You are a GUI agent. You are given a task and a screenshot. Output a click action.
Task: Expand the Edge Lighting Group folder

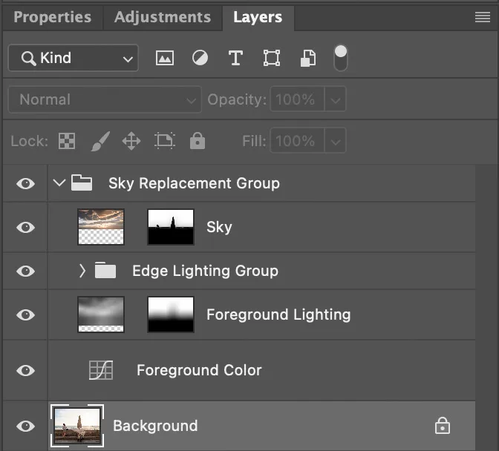click(x=82, y=271)
